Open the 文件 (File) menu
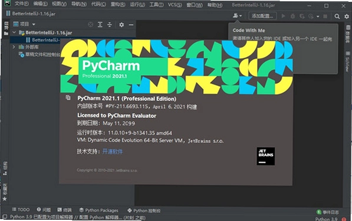The width and height of the screenshot is (352, 221). pyautogui.click(x=22, y=4)
